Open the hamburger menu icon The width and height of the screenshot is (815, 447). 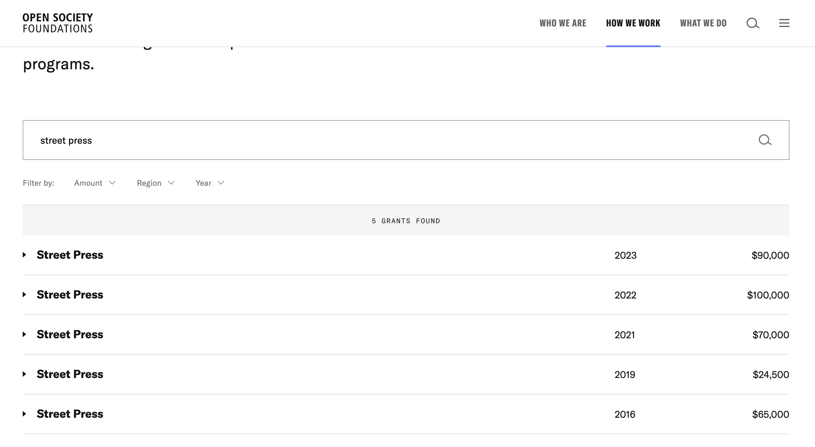click(784, 23)
